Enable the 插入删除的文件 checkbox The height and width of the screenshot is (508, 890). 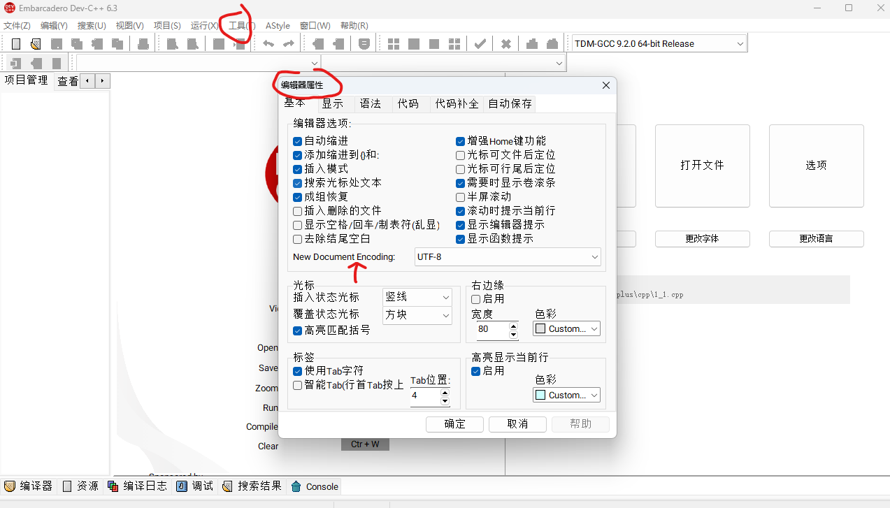(x=298, y=211)
